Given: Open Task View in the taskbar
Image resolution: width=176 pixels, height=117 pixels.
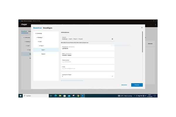Looking at the screenshot, I should [51, 96].
